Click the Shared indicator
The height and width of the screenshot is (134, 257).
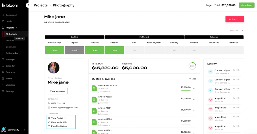click(234, 31)
